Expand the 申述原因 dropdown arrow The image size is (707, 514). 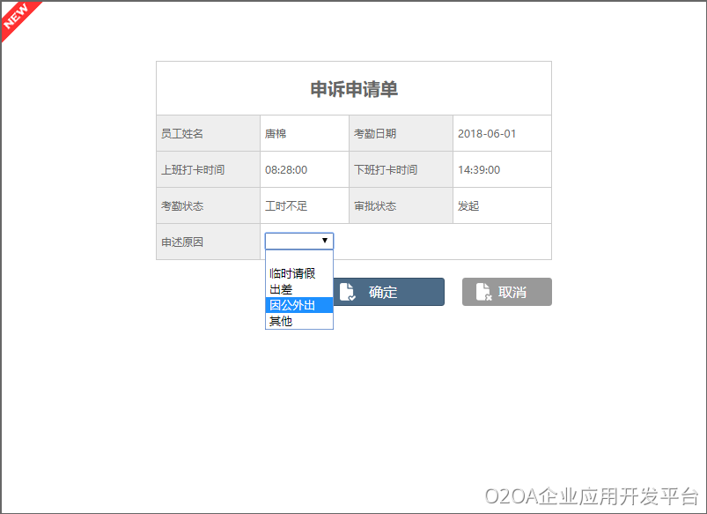(x=325, y=241)
